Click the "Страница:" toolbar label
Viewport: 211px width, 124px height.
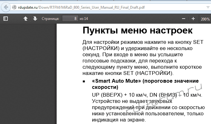50,19
